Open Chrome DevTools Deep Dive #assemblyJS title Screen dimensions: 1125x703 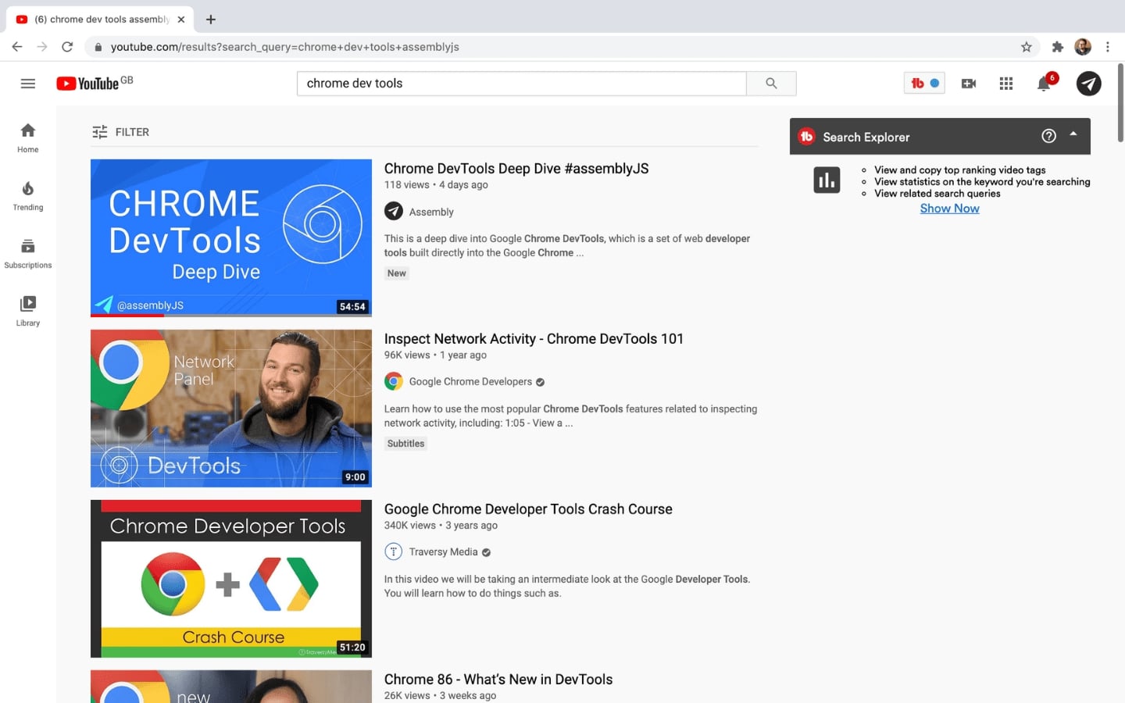pyautogui.click(x=516, y=169)
